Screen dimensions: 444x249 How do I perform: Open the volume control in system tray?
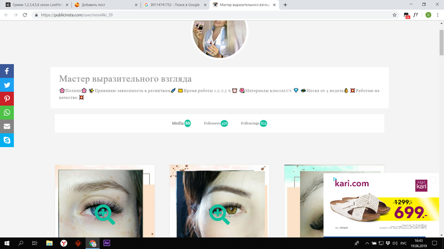395,243
